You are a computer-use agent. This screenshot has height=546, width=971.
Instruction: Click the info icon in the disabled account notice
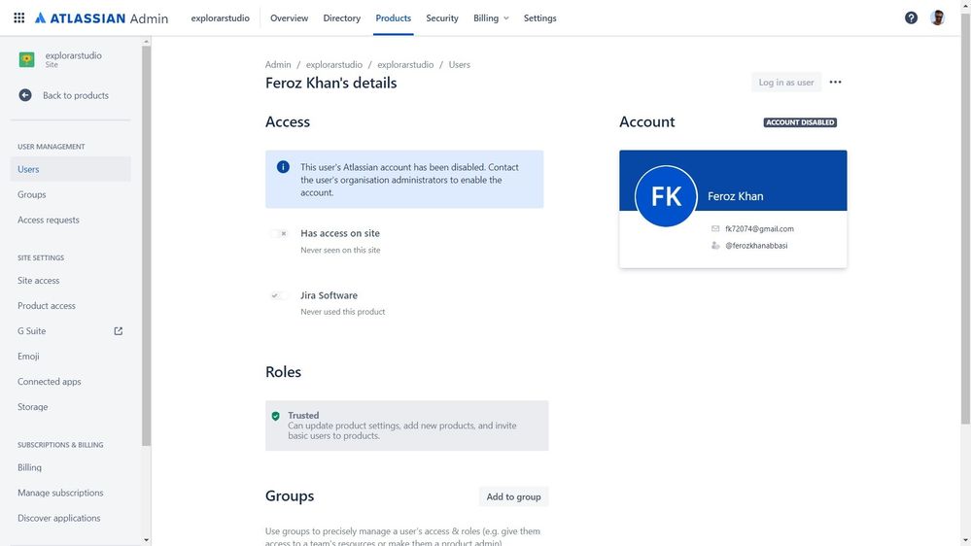click(x=283, y=167)
